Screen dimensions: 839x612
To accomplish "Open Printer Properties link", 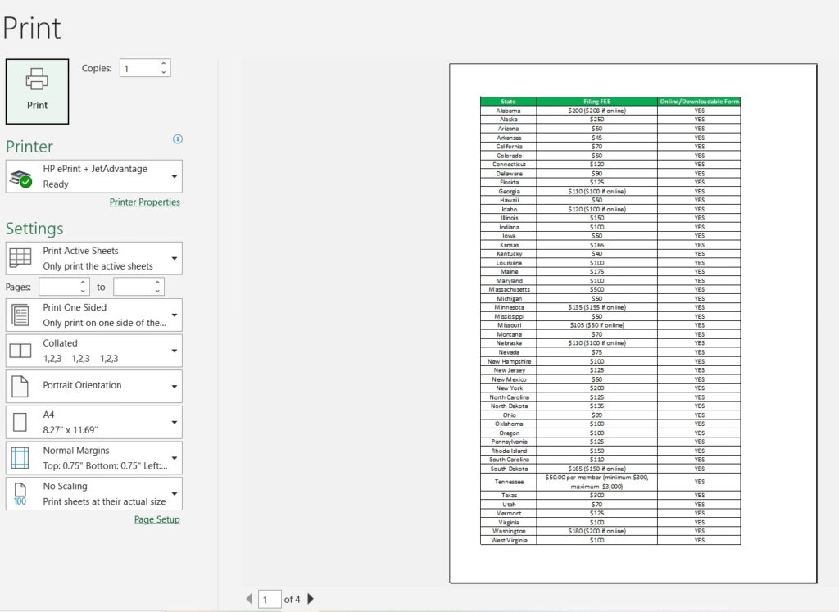I will [144, 202].
